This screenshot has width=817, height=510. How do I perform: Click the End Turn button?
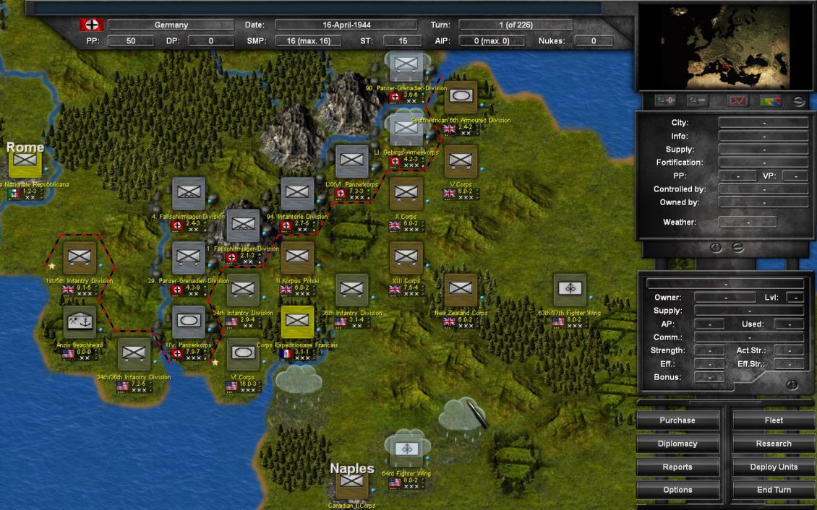774,490
